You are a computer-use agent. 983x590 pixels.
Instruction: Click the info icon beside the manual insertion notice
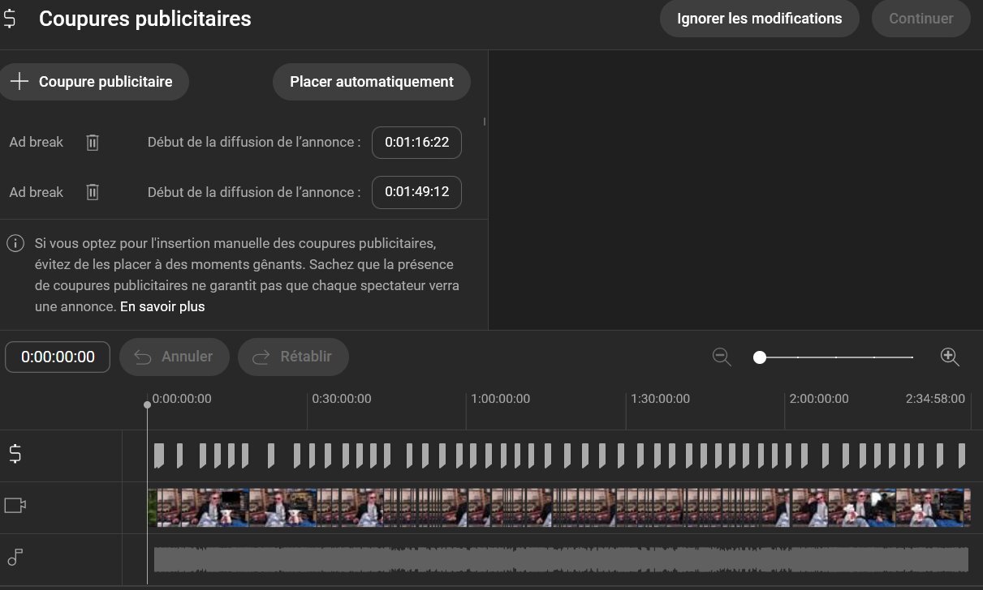(15, 242)
